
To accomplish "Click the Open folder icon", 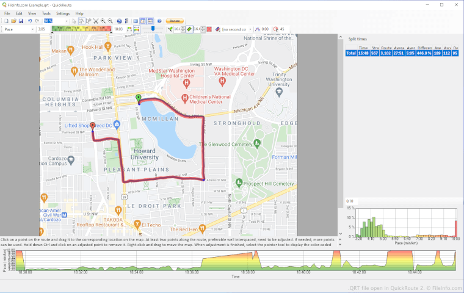I will tap(13, 21).
